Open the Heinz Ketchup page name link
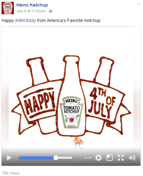The width and height of the screenshot is (143, 176). 32,5
